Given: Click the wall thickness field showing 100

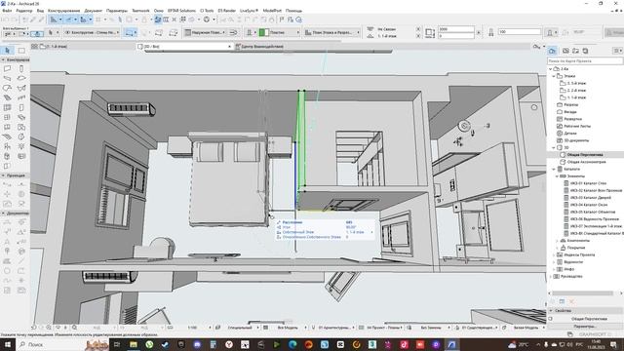Looking at the screenshot, I should coord(520,31).
